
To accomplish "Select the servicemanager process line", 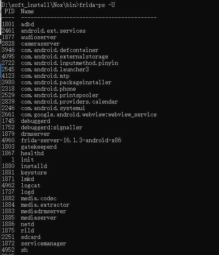I will pos(34,243).
